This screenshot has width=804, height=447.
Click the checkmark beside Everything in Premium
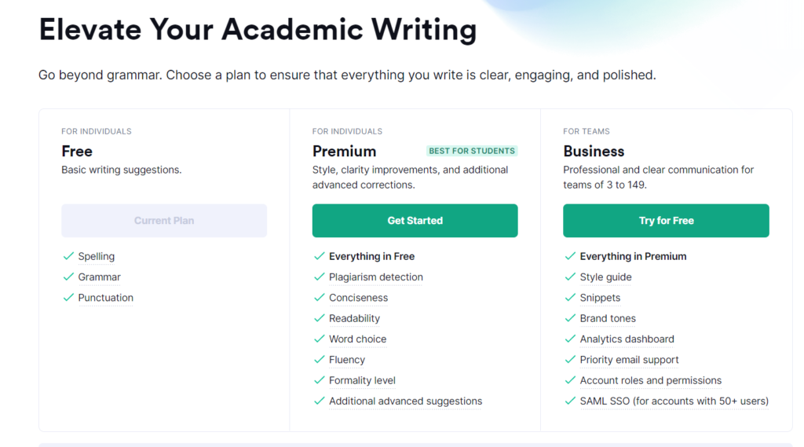tap(570, 256)
